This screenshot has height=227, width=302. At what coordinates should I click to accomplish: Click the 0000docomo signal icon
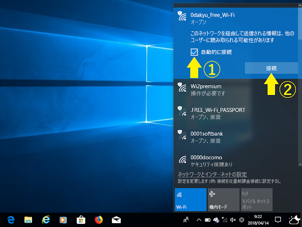[x=182, y=159]
